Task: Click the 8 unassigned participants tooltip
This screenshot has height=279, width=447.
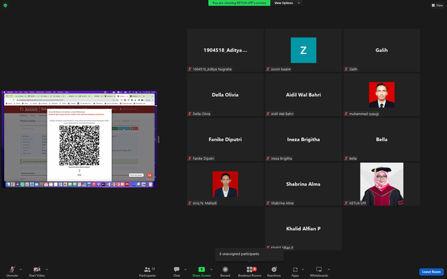Action: 249,254
